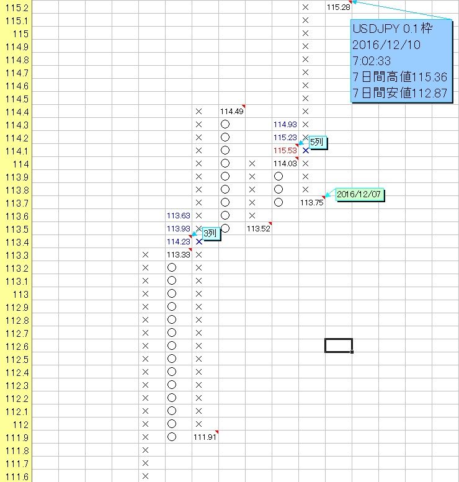The width and height of the screenshot is (459, 482).
Task: Click the price label 115.2 in yellow column
Action: tap(17, 7)
